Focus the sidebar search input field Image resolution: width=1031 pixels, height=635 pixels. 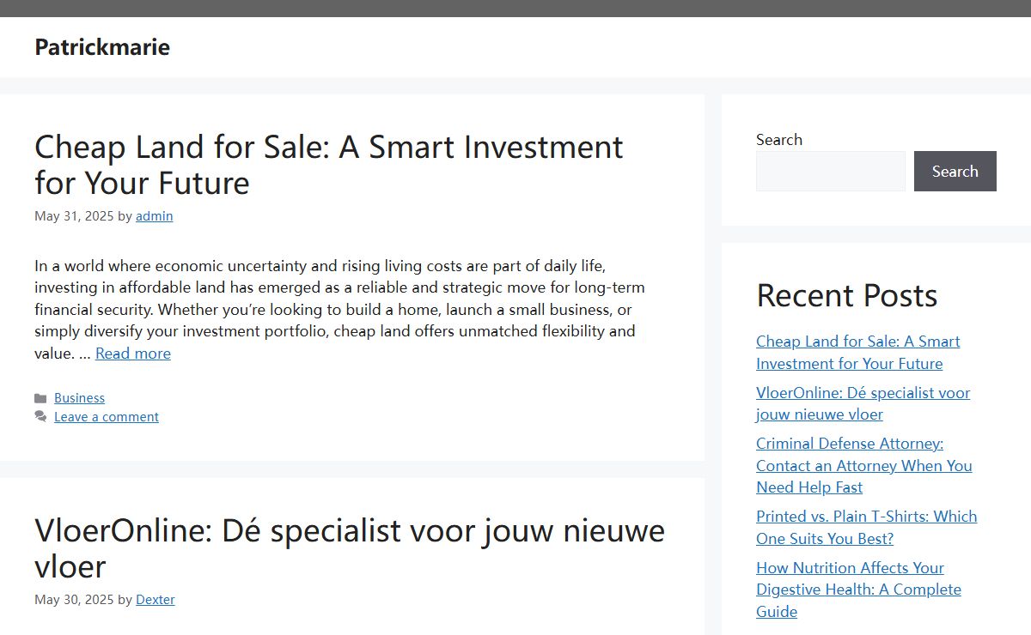[x=831, y=172]
